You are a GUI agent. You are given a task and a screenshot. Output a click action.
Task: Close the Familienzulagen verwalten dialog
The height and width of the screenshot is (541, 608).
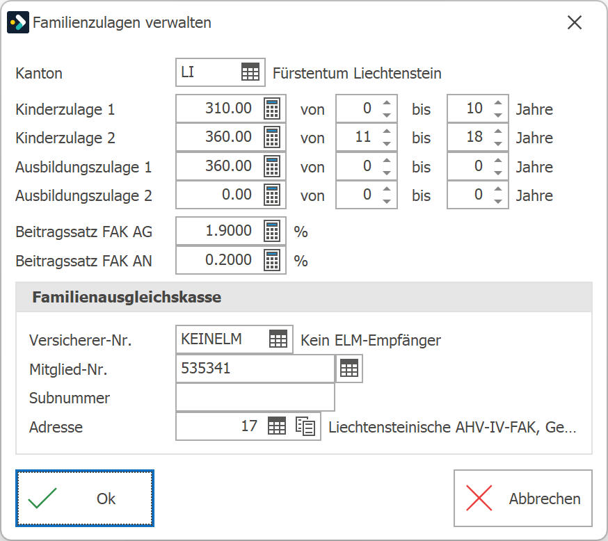click(x=575, y=22)
